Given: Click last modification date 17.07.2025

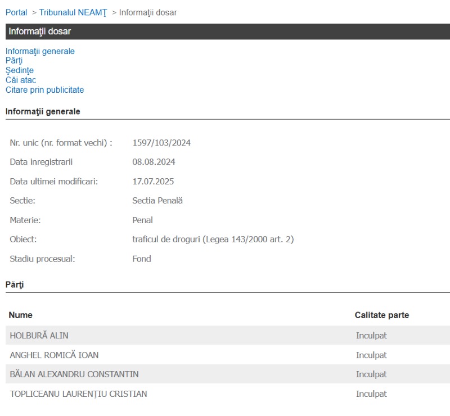Looking at the screenshot, I should pos(153,182).
